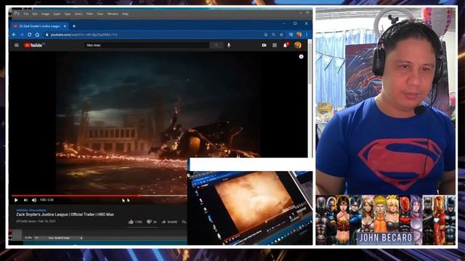Skip to next video in player

pos(25,200)
